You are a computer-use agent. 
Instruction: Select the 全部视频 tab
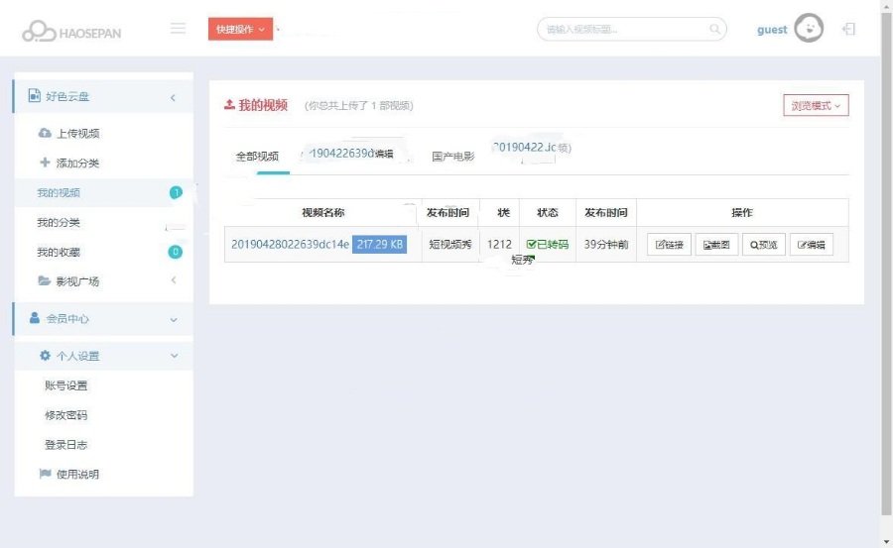point(257,156)
